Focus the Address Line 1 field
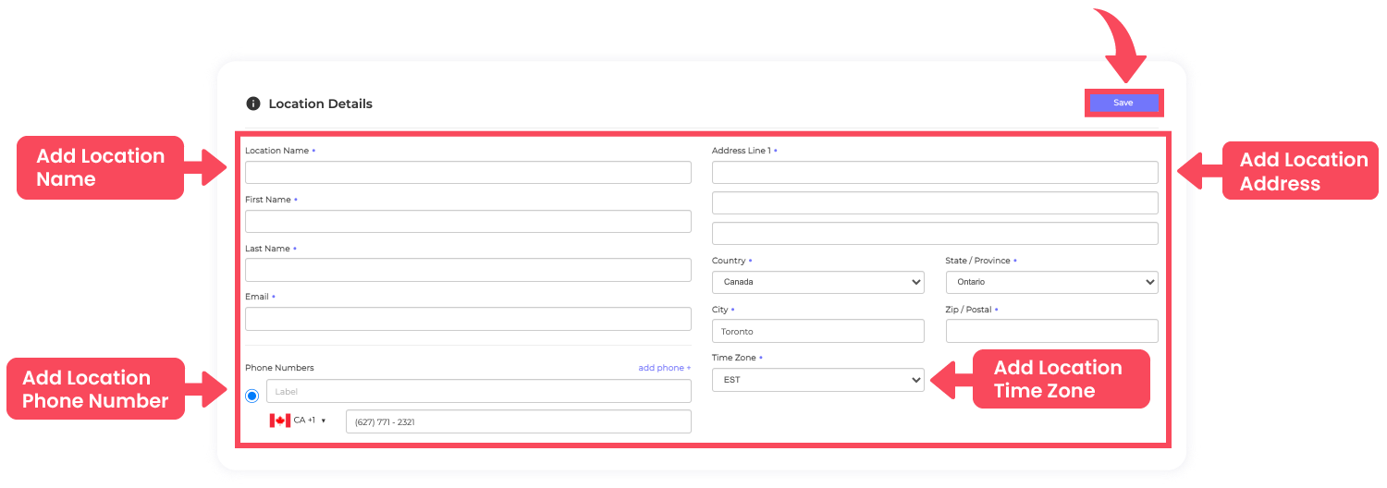Viewport: 1387px width, 488px height. tap(935, 173)
